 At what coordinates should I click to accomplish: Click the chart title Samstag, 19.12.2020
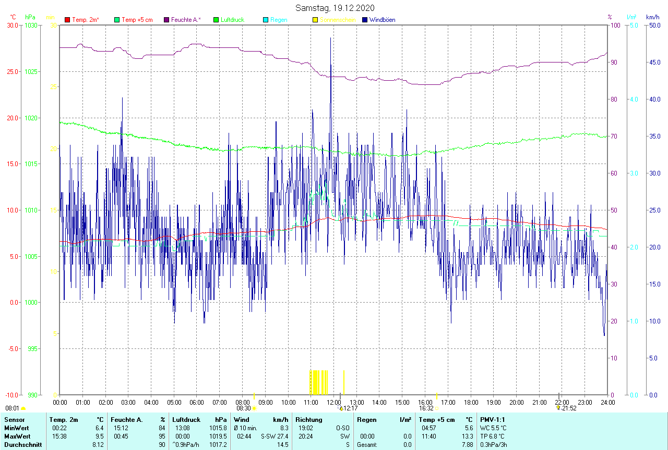click(x=335, y=8)
